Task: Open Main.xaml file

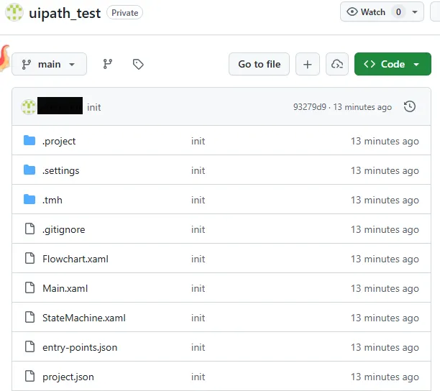Action: [65, 288]
